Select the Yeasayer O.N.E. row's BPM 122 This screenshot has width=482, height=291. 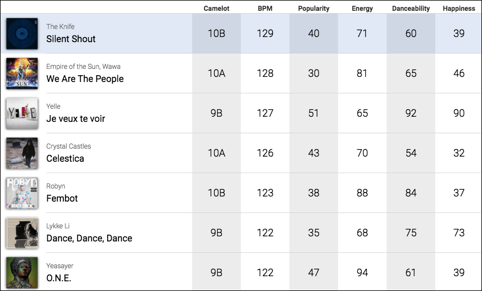coord(265,273)
